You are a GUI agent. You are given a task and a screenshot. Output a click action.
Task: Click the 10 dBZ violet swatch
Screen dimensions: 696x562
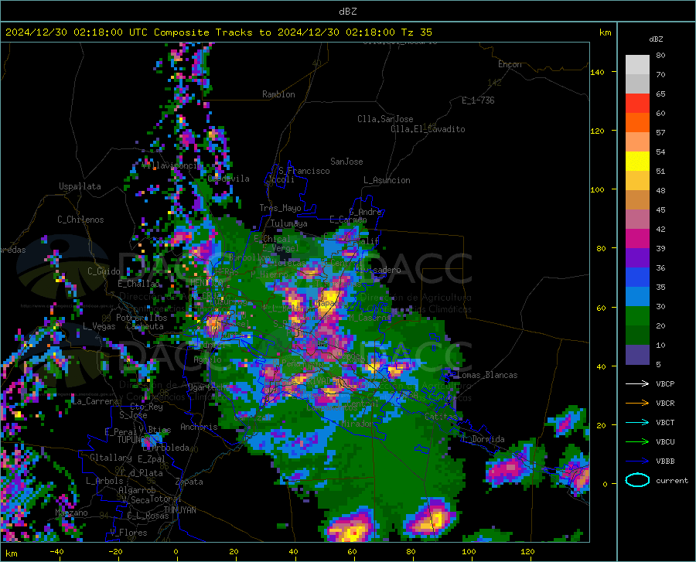pyautogui.click(x=637, y=355)
